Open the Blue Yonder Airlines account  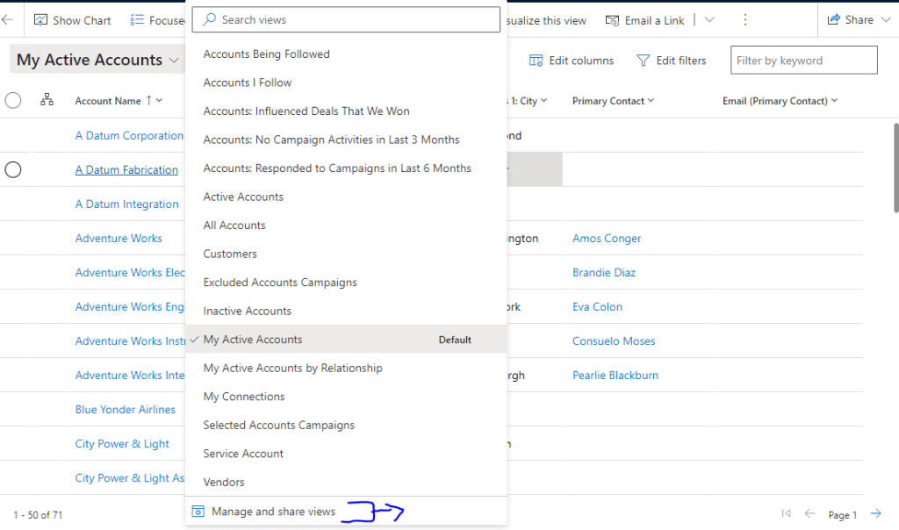click(x=126, y=410)
